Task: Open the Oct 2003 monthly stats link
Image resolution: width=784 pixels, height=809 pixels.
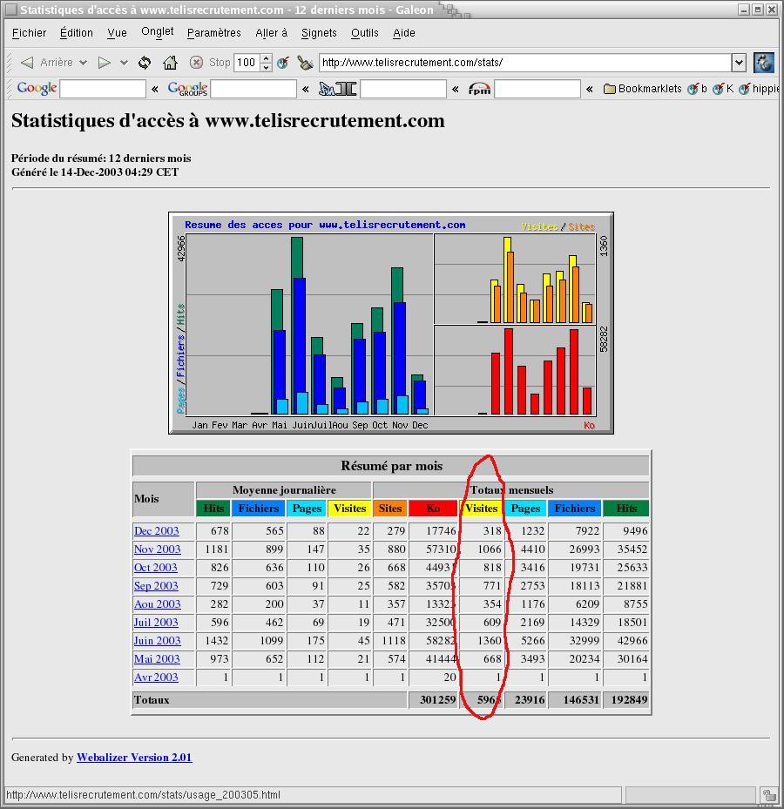Action: pyautogui.click(x=155, y=568)
